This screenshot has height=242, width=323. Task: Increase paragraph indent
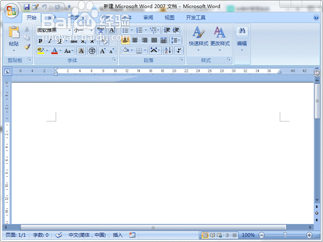tap(176, 30)
